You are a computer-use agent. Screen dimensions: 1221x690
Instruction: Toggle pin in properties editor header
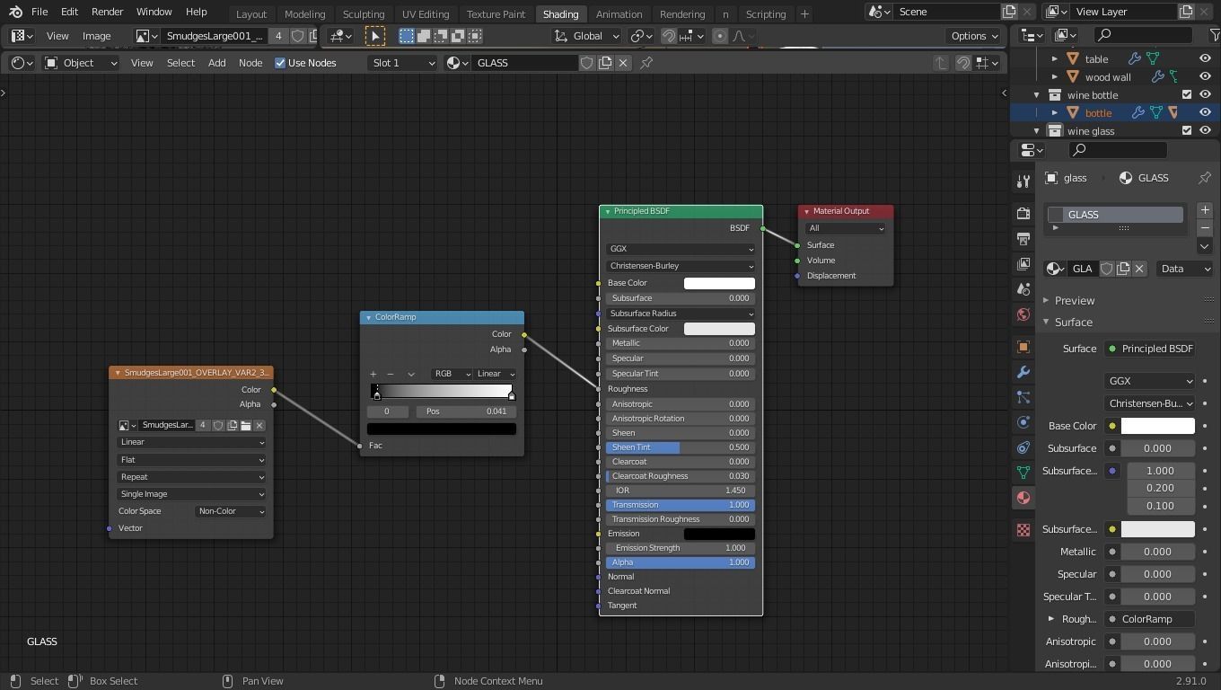click(x=1205, y=178)
